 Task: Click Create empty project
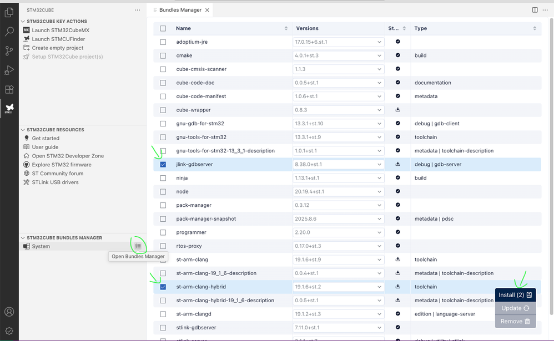58,48
